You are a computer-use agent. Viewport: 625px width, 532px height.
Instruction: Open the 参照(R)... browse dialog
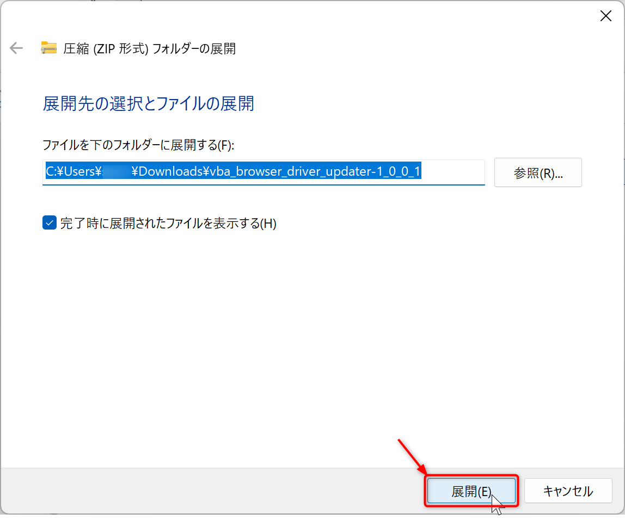point(537,173)
